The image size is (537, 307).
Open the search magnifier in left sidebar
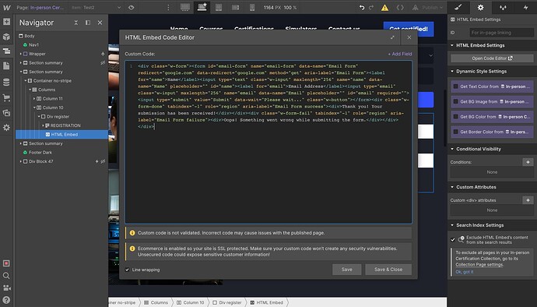coord(6,275)
